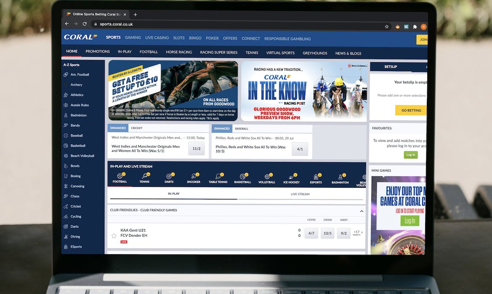Screen dimensions: 492x294
Task: Open the Basketball sidebar icon
Action: [x=66, y=146]
